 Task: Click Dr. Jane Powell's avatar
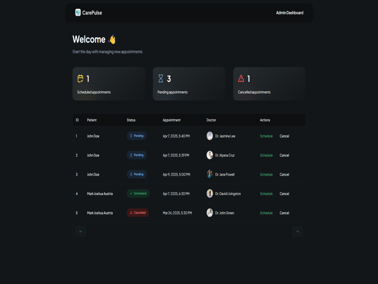coord(210,174)
